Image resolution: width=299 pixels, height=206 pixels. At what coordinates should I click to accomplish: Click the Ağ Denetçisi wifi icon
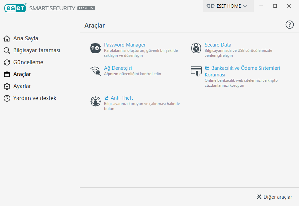click(x=95, y=71)
